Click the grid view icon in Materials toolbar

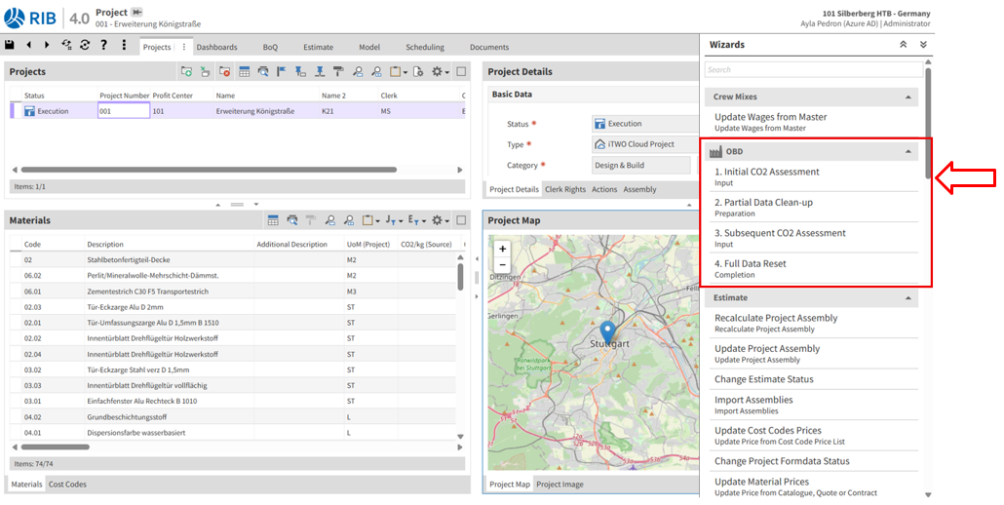pyautogui.click(x=273, y=220)
